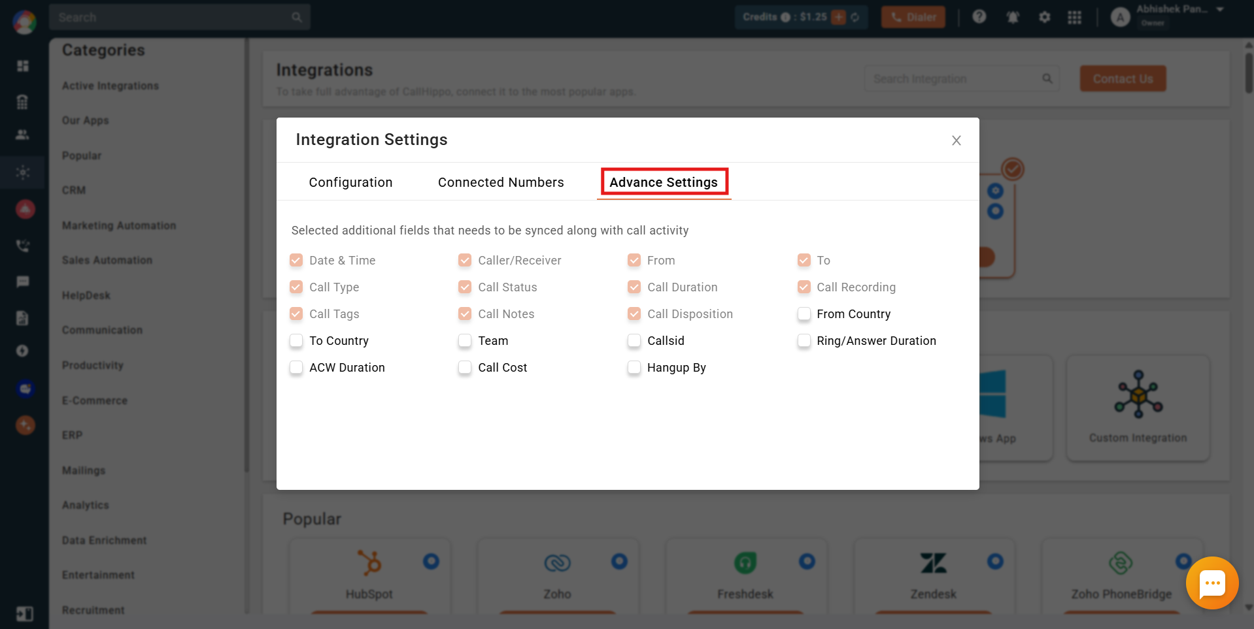Enable the Call Cost checkbox
The height and width of the screenshot is (629, 1254).
(x=465, y=368)
